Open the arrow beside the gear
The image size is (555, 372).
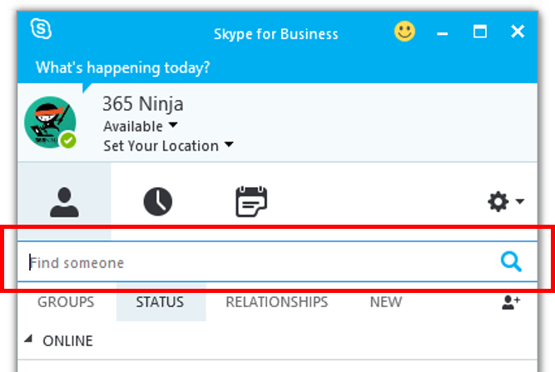[x=519, y=201]
